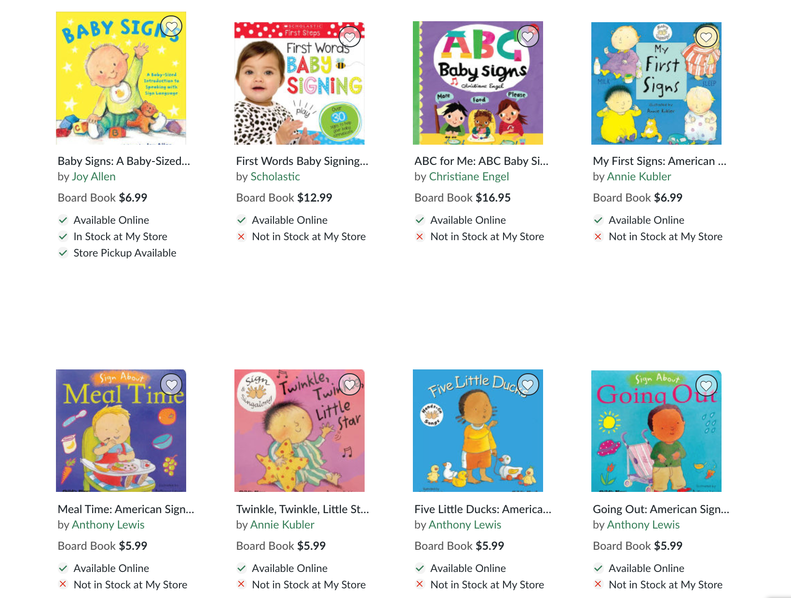Image resolution: width=791 pixels, height=598 pixels.
Task: Open 'Five Little Ducks: America...' title link
Action: click(x=483, y=509)
